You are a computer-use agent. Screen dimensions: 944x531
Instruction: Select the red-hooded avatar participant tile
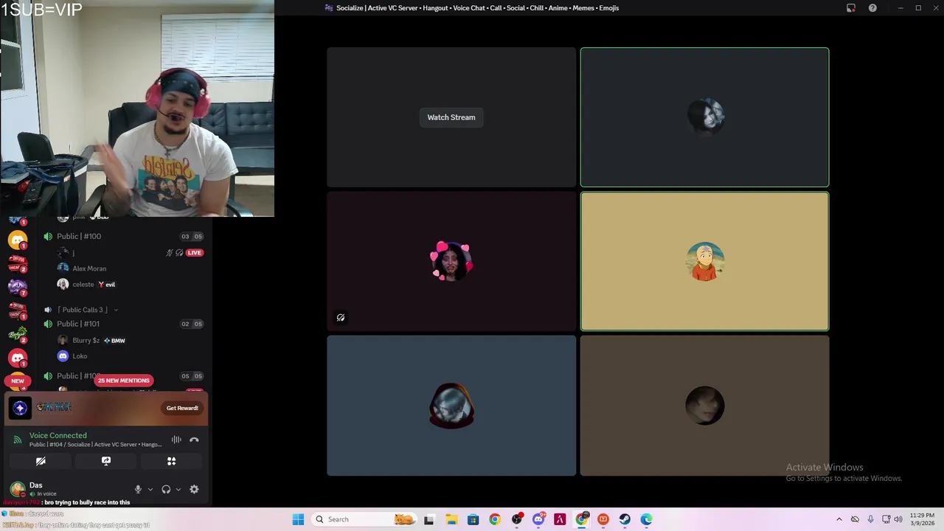[451, 406]
